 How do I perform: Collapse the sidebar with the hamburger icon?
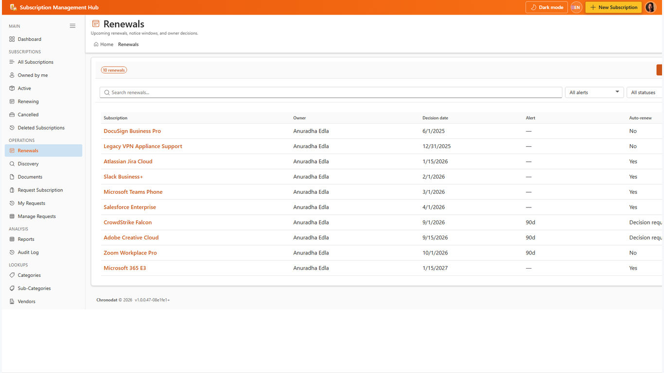coord(72,26)
